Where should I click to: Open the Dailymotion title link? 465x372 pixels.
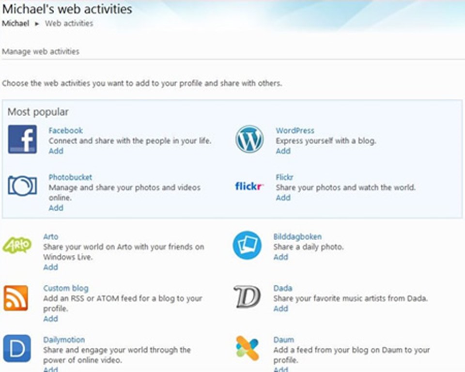64,340
